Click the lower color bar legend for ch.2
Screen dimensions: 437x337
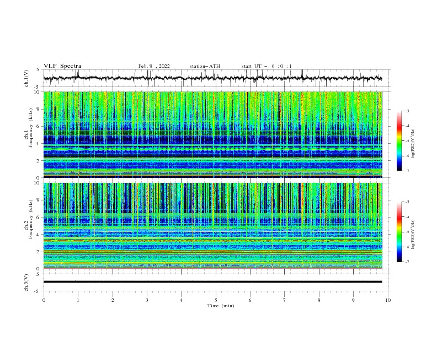[399, 232]
